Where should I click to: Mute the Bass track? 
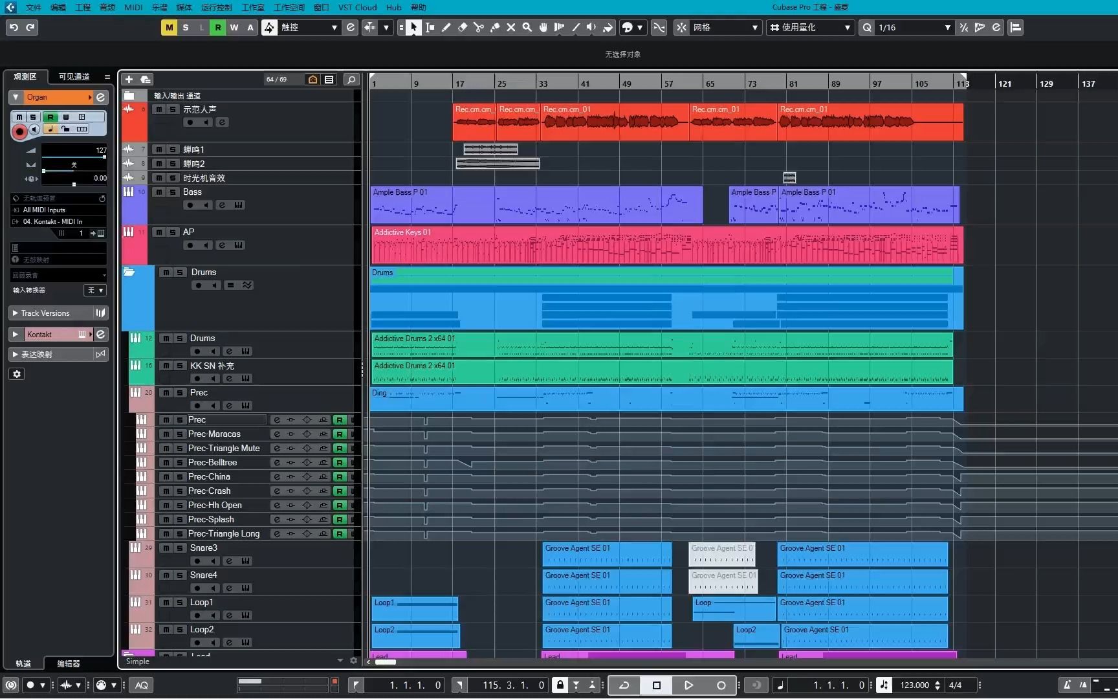[159, 192]
